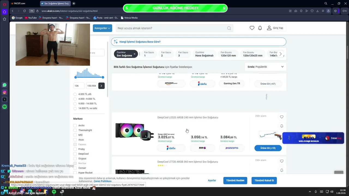Open the Google bookmark
This screenshot has width=349, height=196.
tap(17, 18)
